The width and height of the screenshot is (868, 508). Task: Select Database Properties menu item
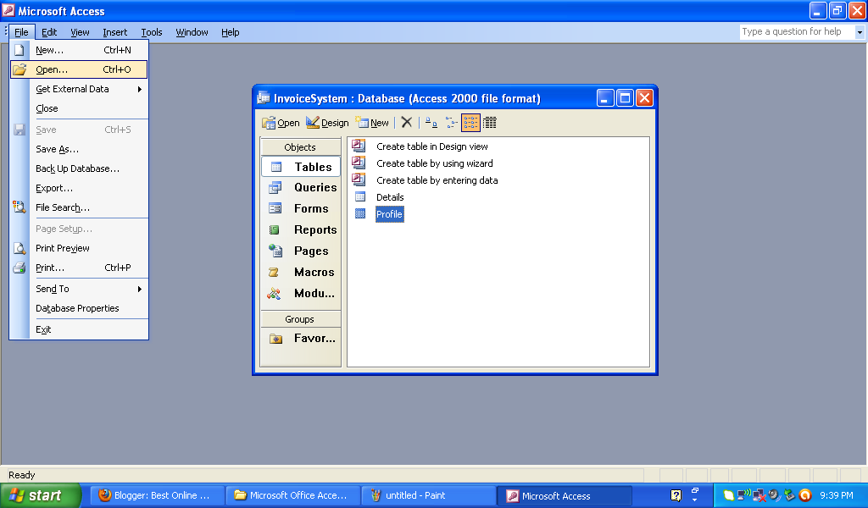click(x=79, y=308)
